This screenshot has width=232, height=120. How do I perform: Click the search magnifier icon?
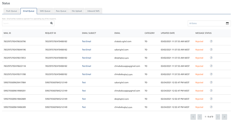coord(52,23)
